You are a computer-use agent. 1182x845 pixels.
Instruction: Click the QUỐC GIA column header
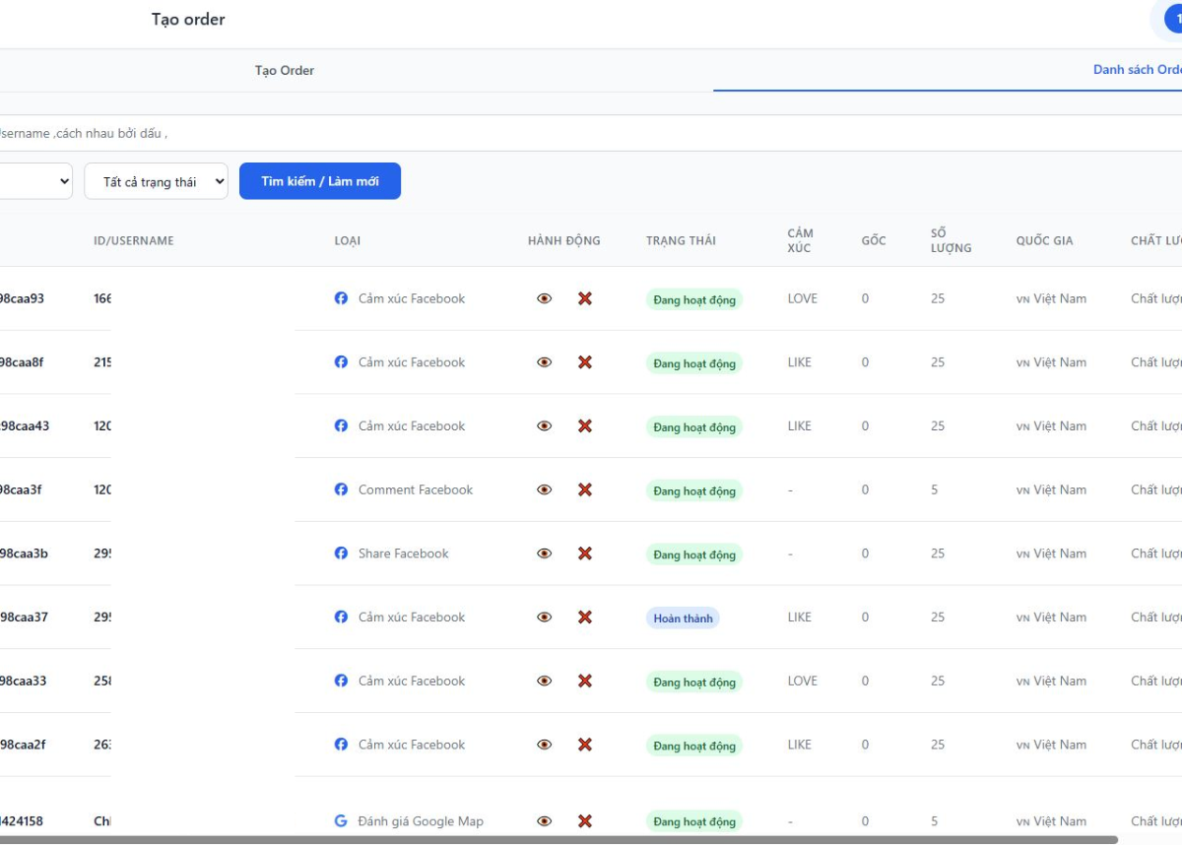click(1044, 240)
